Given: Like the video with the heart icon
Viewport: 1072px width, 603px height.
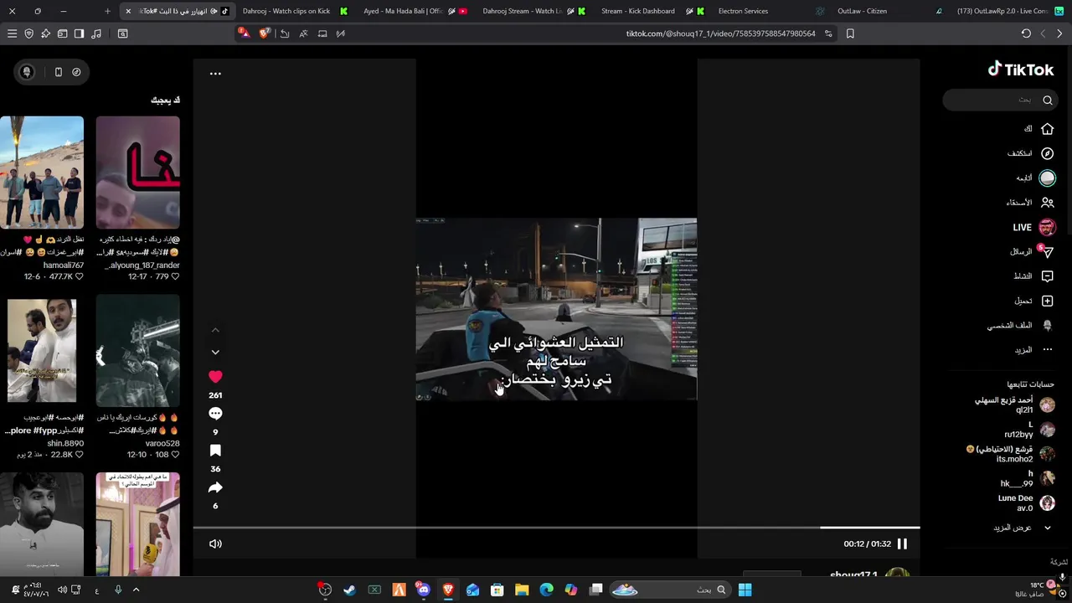Looking at the screenshot, I should point(215,377).
